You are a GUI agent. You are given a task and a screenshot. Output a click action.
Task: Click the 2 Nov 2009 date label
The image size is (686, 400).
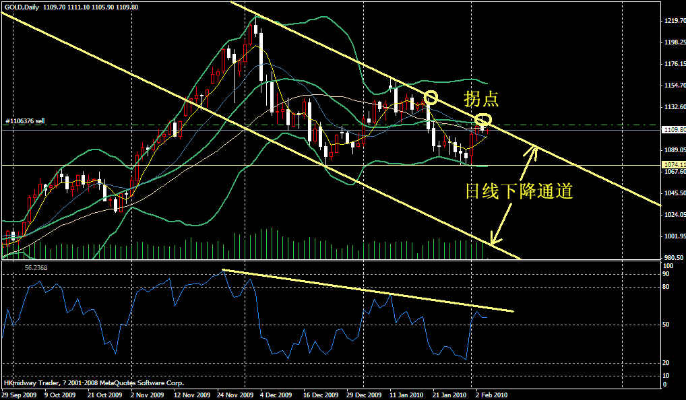(x=148, y=395)
